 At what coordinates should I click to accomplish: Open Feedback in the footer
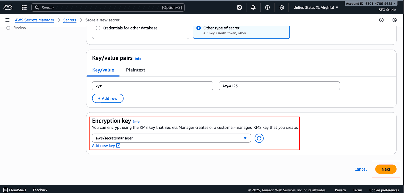40,190
